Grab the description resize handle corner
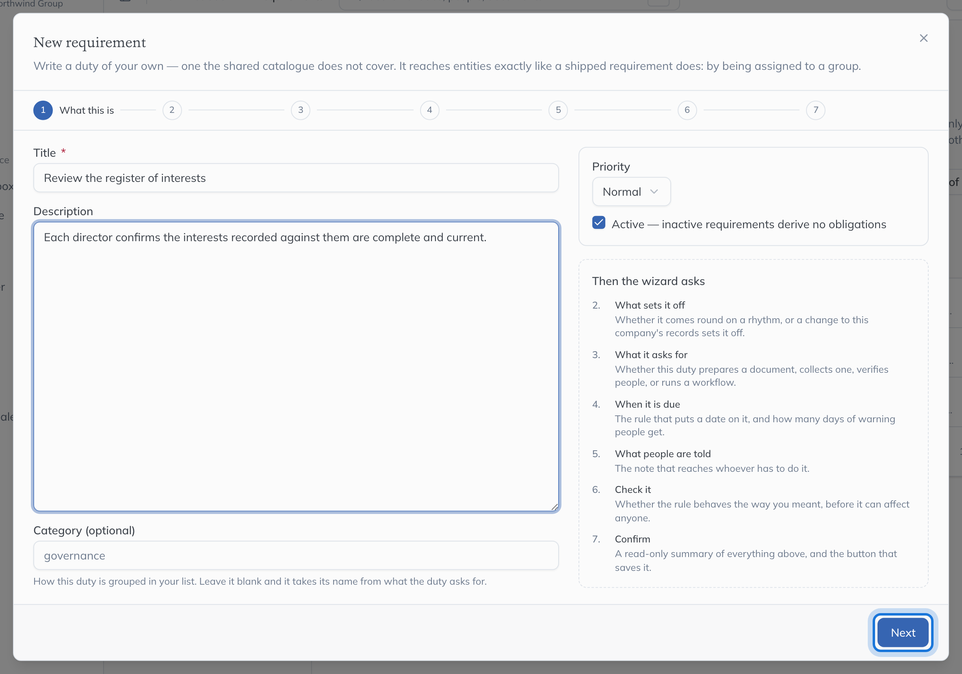 tap(554, 507)
